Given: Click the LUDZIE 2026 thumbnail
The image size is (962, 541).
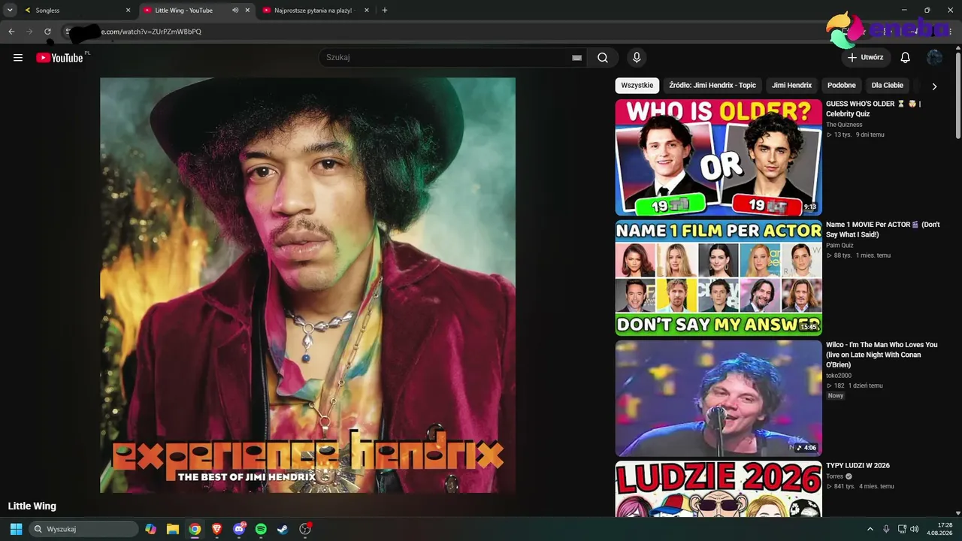Looking at the screenshot, I should (718, 489).
